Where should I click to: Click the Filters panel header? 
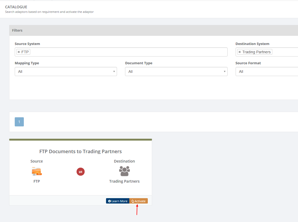pyautogui.click(x=154, y=31)
